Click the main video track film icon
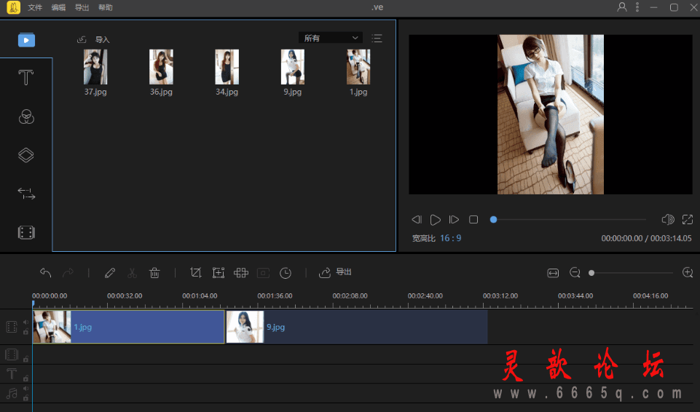700x412 pixels. click(x=12, y=327)
